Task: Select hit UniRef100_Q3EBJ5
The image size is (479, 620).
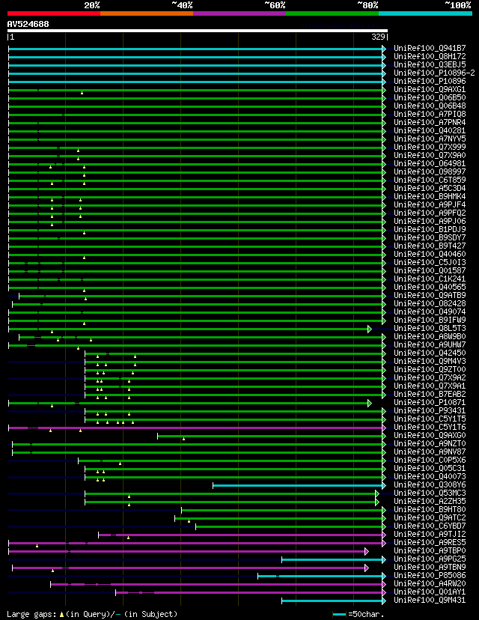Action: (x=430, y=65)
